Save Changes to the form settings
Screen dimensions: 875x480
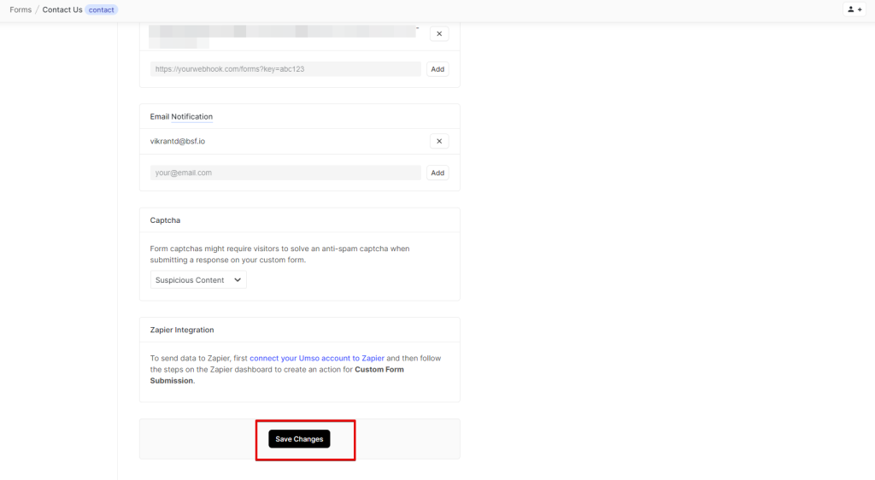click(299, 439)
